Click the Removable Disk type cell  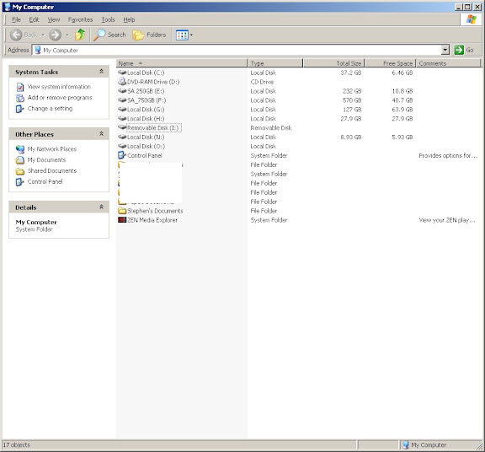tap(271, 127)
